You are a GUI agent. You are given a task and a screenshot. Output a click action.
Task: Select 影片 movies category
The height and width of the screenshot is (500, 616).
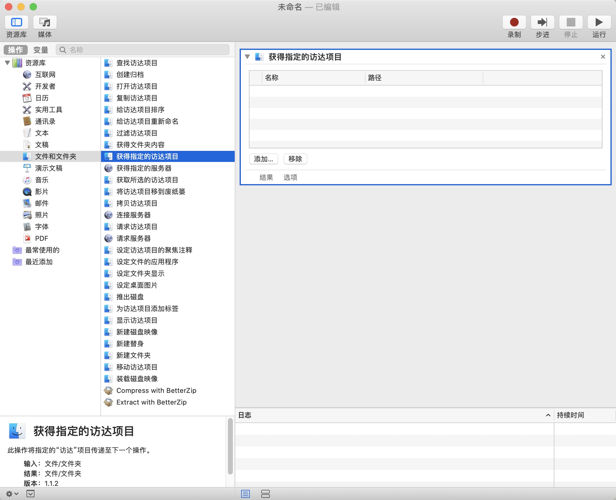coord(42,192)
